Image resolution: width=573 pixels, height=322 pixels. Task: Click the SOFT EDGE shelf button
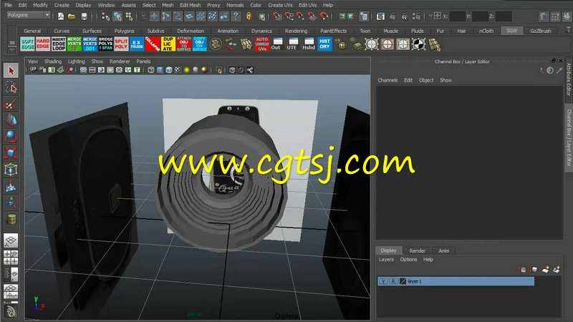point(27,44)
